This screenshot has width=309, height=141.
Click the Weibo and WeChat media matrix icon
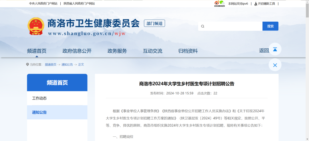click(219, 3)
